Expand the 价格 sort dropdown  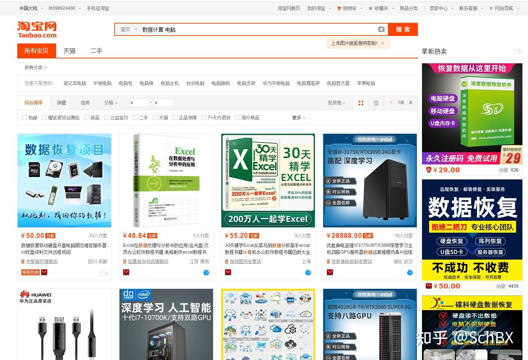coord(111,103)
